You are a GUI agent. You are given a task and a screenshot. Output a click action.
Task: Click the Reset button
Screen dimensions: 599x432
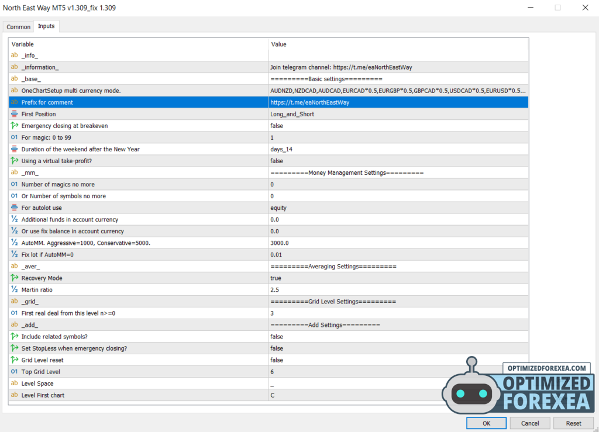(x=573, y=423)
